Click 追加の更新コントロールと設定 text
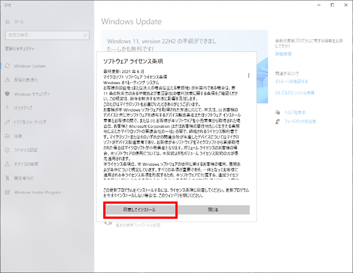Screen dimensions: 353x273 tap(138, 225)
